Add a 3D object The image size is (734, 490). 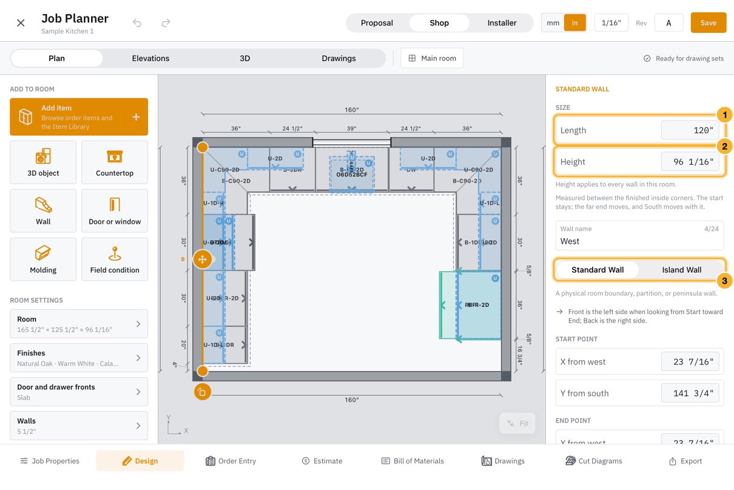[x=43, y=162]
